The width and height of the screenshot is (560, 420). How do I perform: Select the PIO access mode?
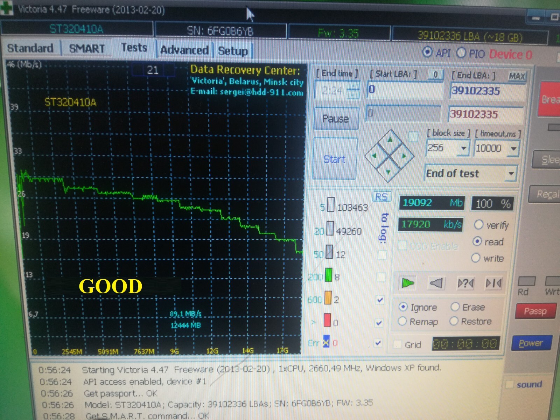pyautogui.click(x=461, y=53)
